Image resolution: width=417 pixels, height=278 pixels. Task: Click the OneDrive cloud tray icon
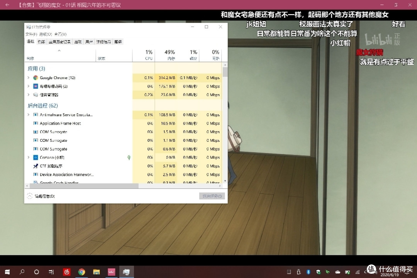[337, 272]
